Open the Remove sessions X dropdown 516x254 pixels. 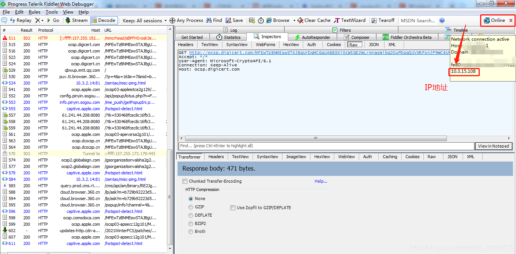click(x=39, y=20)
